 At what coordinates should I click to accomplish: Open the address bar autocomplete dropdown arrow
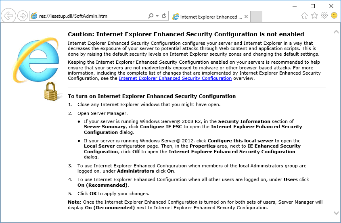(x=157, y=16)
